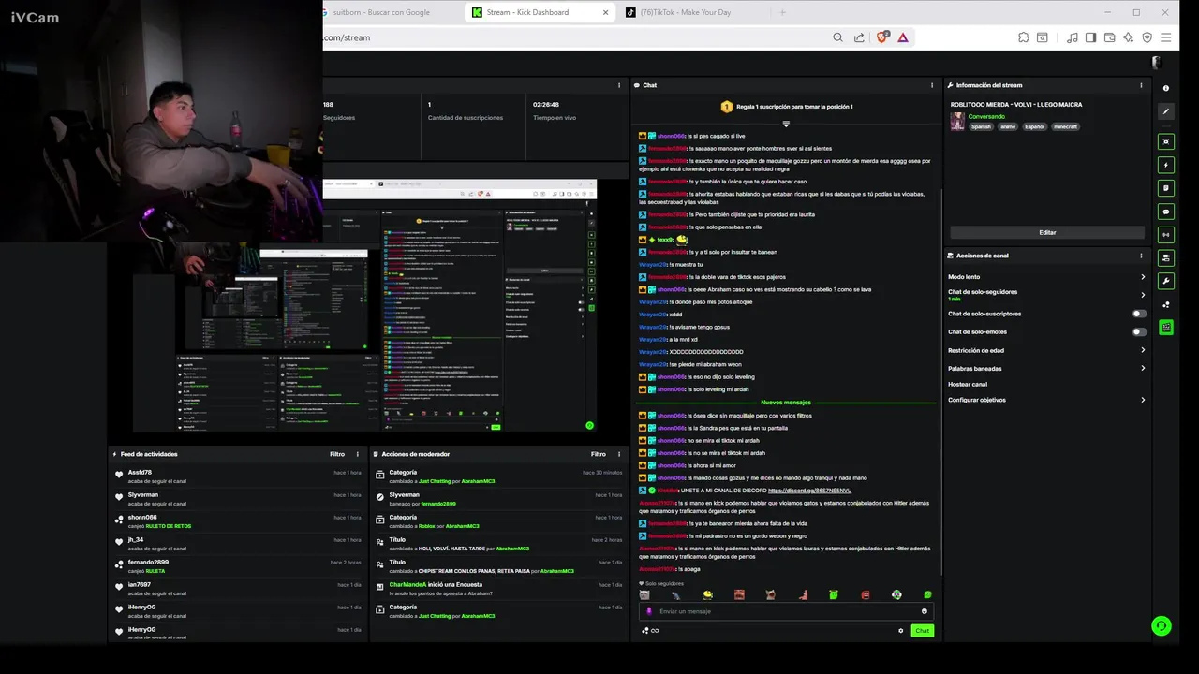Click the green support bubble icon
The height and width of the screenshot is (674, 1199).
coord(1162,626)
